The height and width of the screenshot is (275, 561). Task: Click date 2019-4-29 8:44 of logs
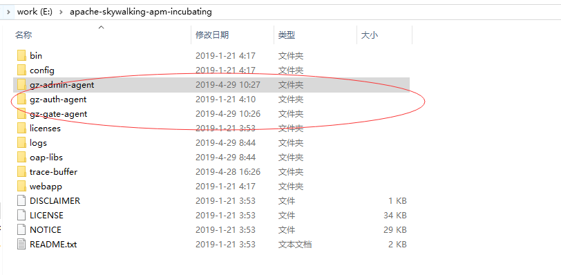tap(225, 143)
